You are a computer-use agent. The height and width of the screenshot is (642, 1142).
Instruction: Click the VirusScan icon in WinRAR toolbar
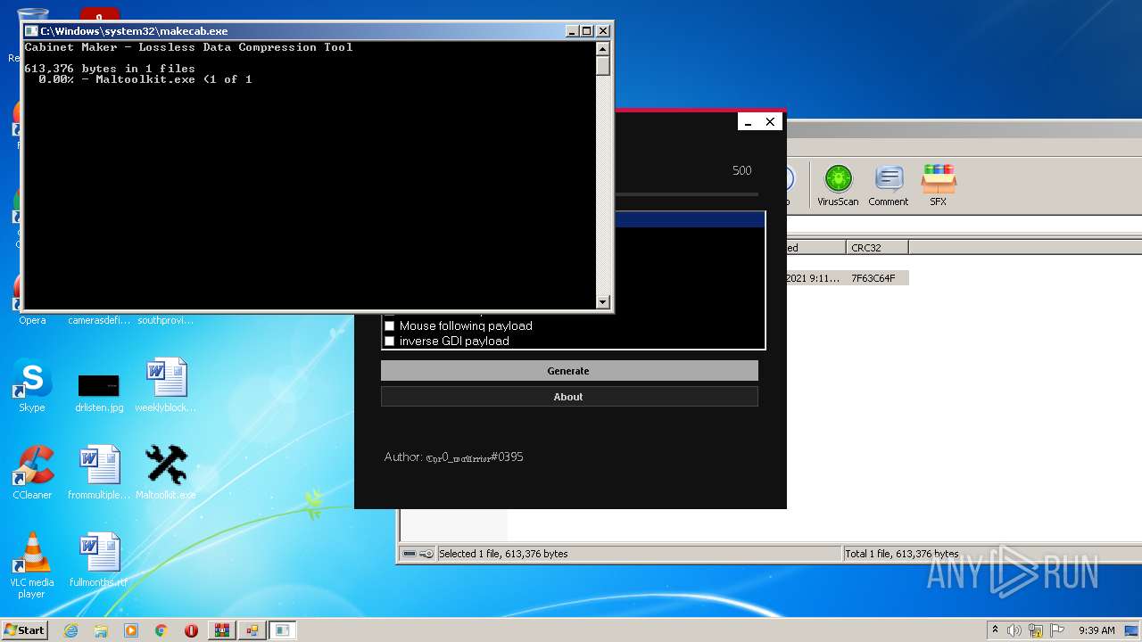[x=838, y=185]
